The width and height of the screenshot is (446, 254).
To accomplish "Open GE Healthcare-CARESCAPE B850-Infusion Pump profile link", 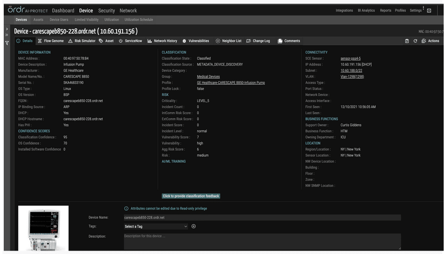I will pyautogui.click(x=231, y=83).
